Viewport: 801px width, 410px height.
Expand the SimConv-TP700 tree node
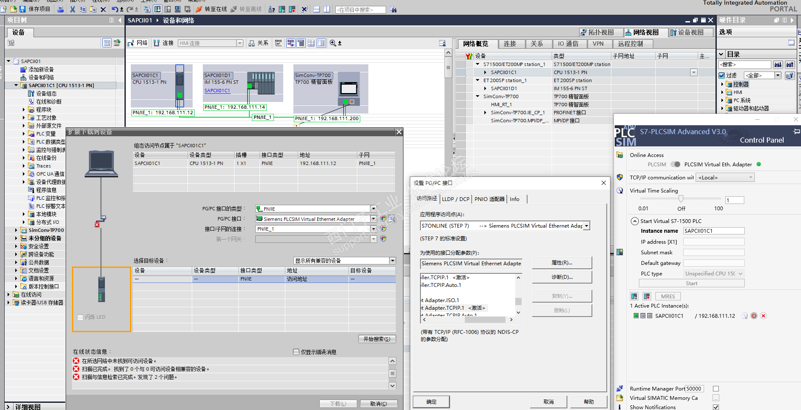16,230
